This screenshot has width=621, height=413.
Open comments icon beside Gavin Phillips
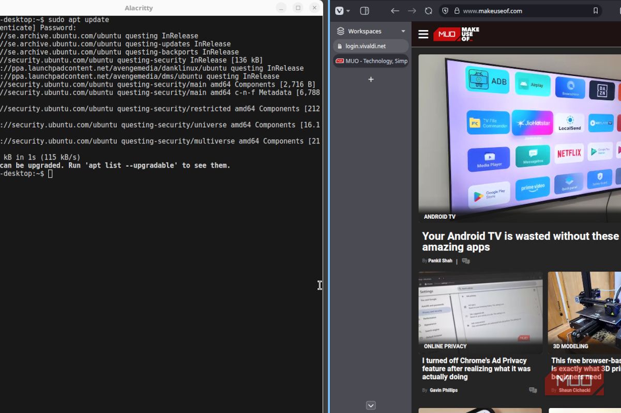point(533,390)
